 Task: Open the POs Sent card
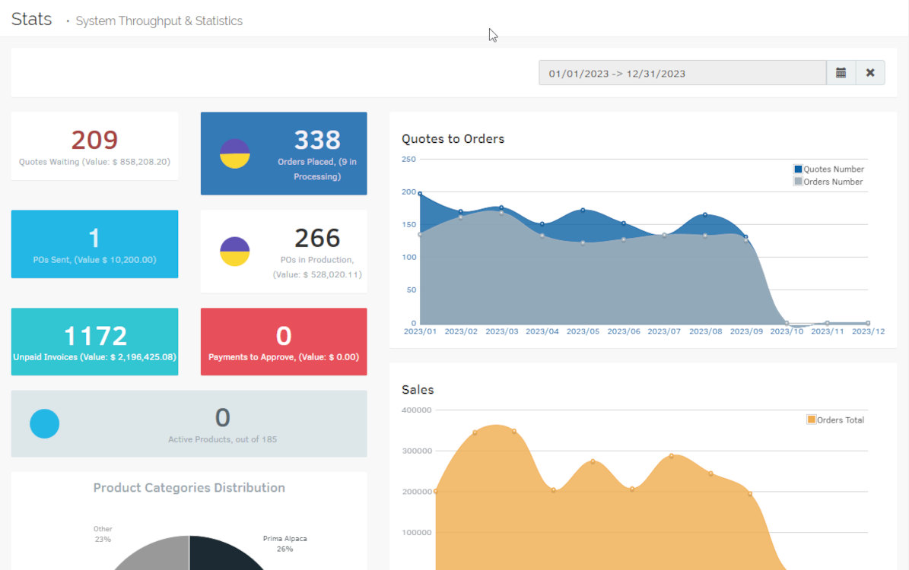[94, 244]
